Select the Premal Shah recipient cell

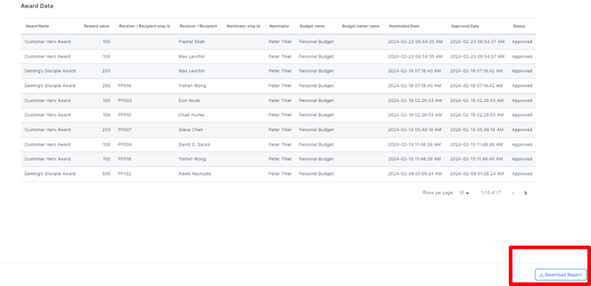[x=191, y=42]
